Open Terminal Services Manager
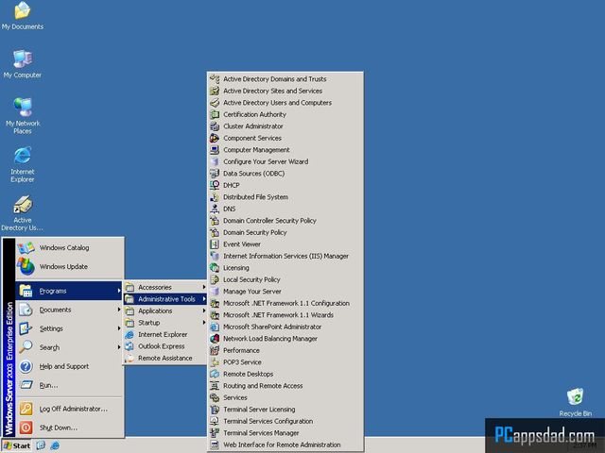Image resolution: width=605 pixels, height=453 pixels. coord(285,433)
